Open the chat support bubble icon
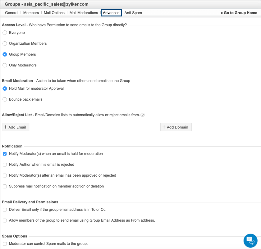 (x=250, y=240)
